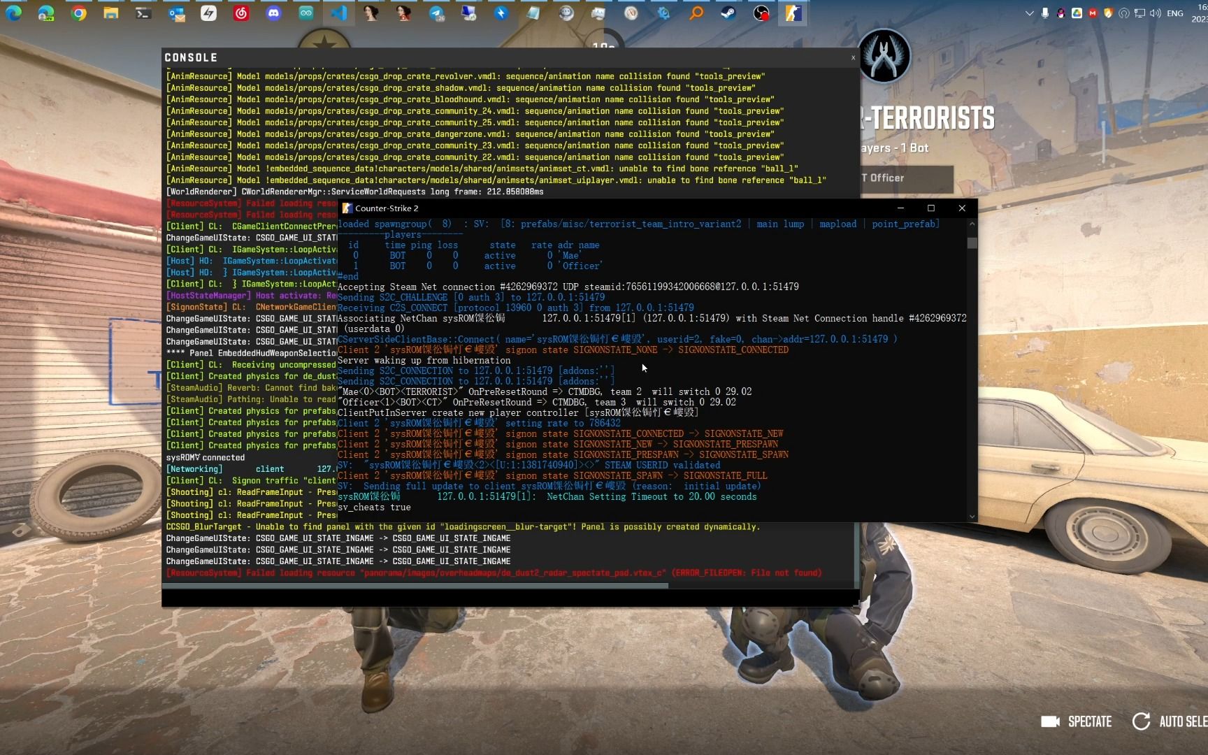Click the CONSOLE panel title

tap(191, 57)
